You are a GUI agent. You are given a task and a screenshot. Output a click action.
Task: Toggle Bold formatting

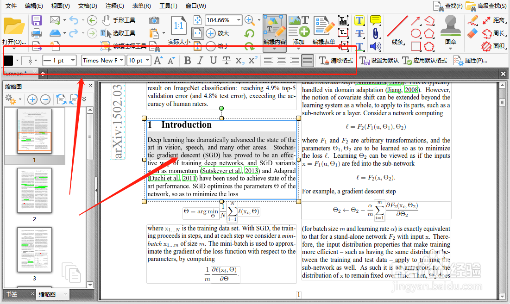(x=187, y=61)
